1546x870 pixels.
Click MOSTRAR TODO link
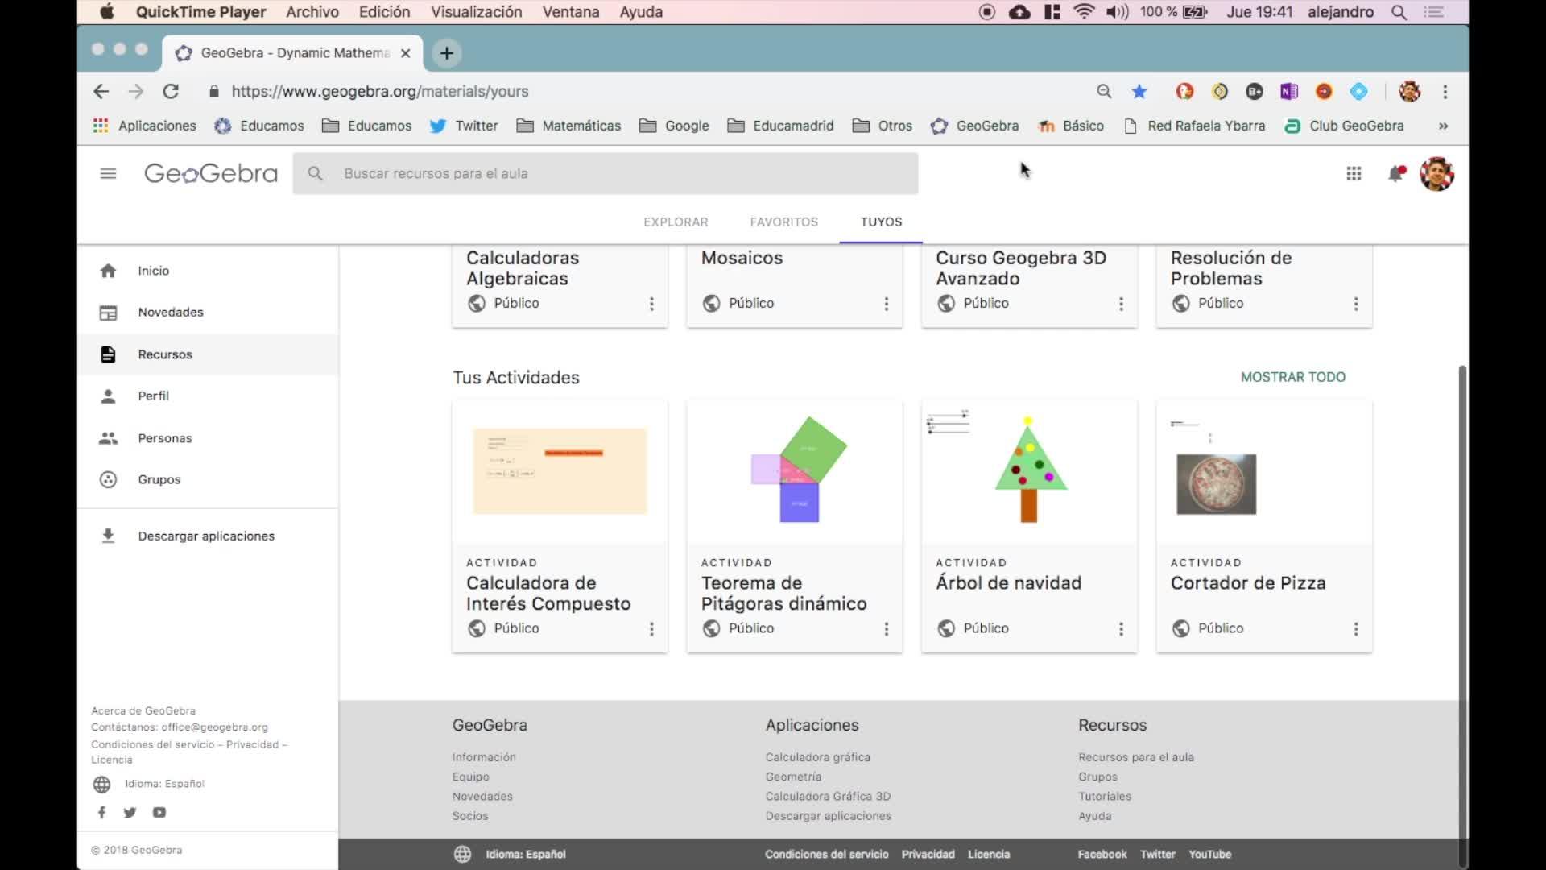coord(1292,377)
